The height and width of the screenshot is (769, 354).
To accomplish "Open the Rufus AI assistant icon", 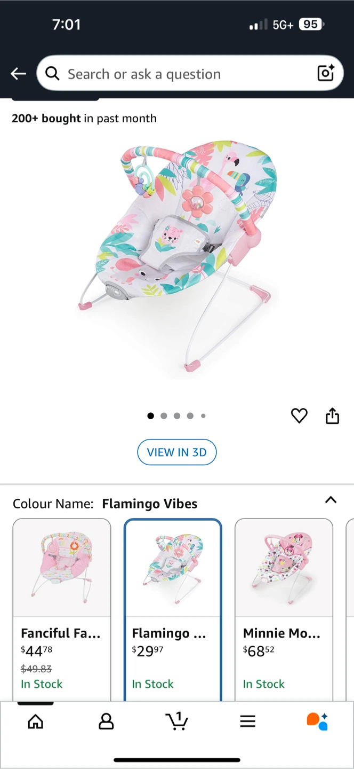I will click(x=317, y=721).
